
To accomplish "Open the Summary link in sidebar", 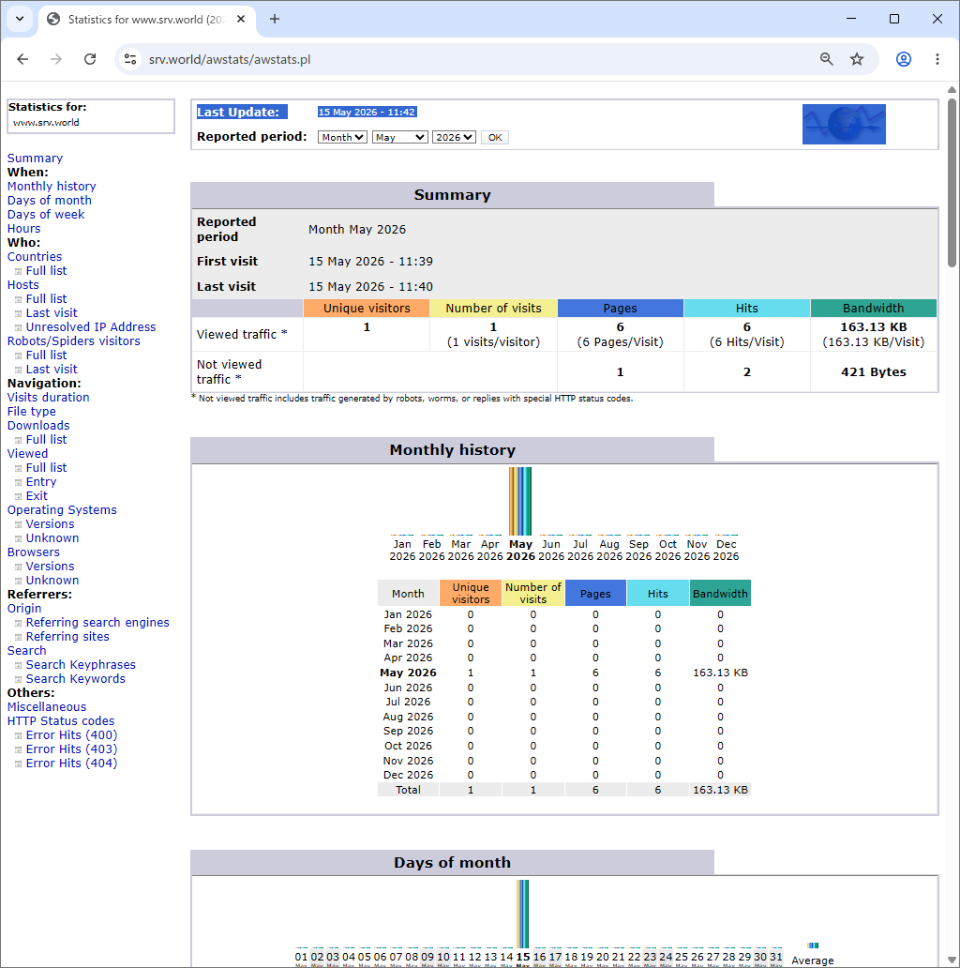I will pos(36,158).
